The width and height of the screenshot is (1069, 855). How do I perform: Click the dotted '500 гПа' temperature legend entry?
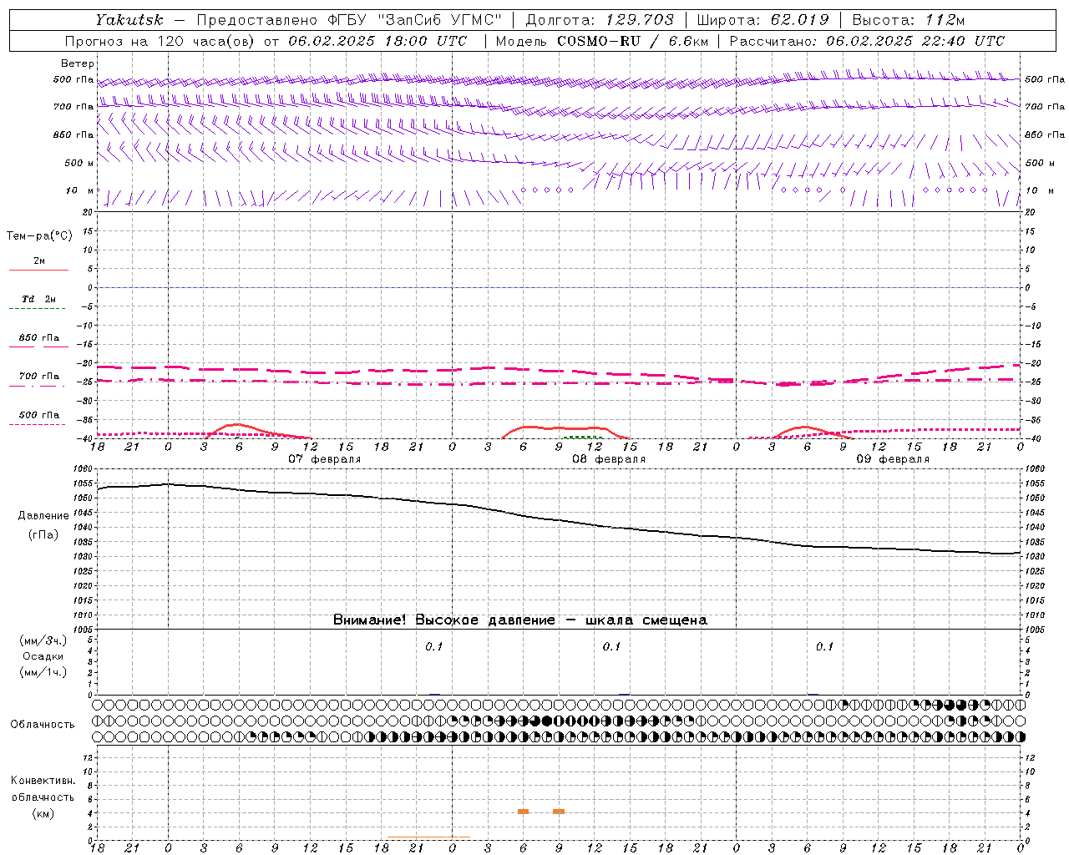38,415
